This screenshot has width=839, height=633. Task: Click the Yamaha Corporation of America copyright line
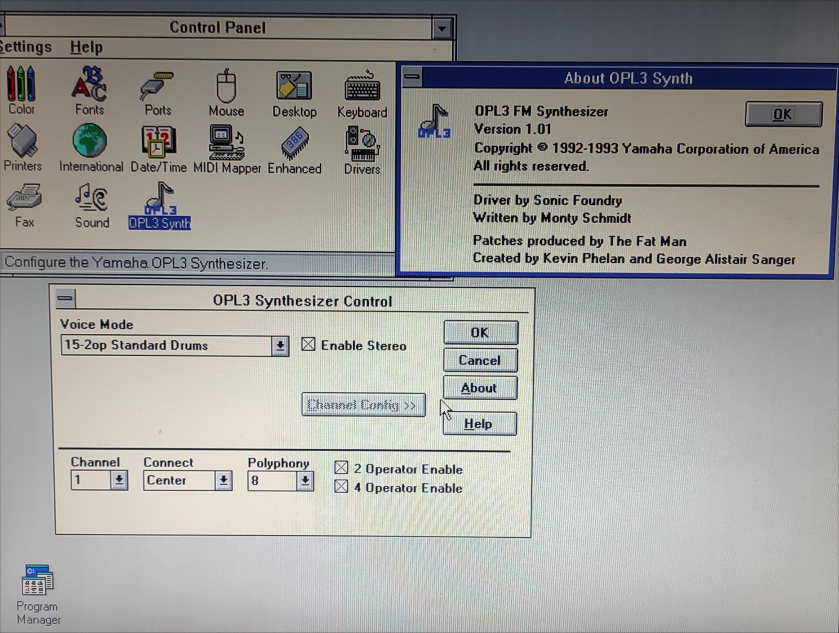(646, 148)
